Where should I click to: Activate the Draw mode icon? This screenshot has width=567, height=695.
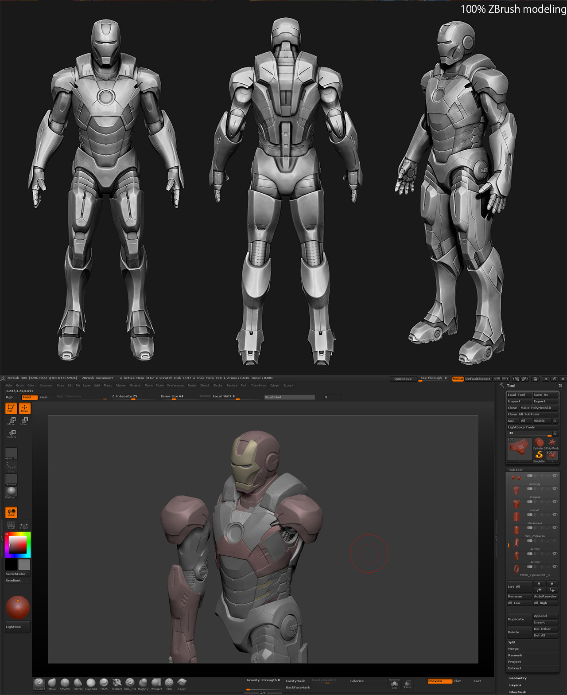tap(24, 408)
